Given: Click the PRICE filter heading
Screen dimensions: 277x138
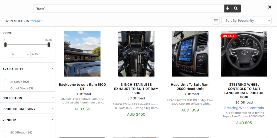Looking at the screenshot, I should point(7,33).
